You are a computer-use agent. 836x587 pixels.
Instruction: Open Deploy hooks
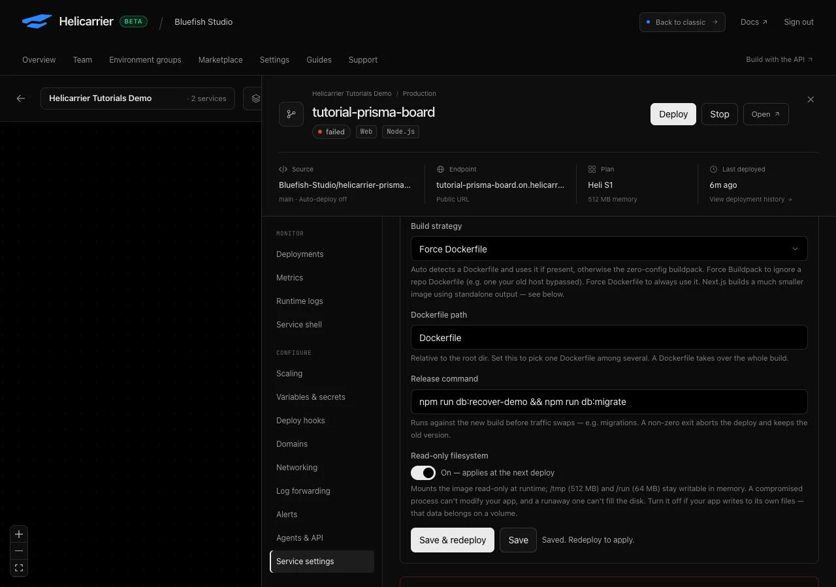click(322, 421)
